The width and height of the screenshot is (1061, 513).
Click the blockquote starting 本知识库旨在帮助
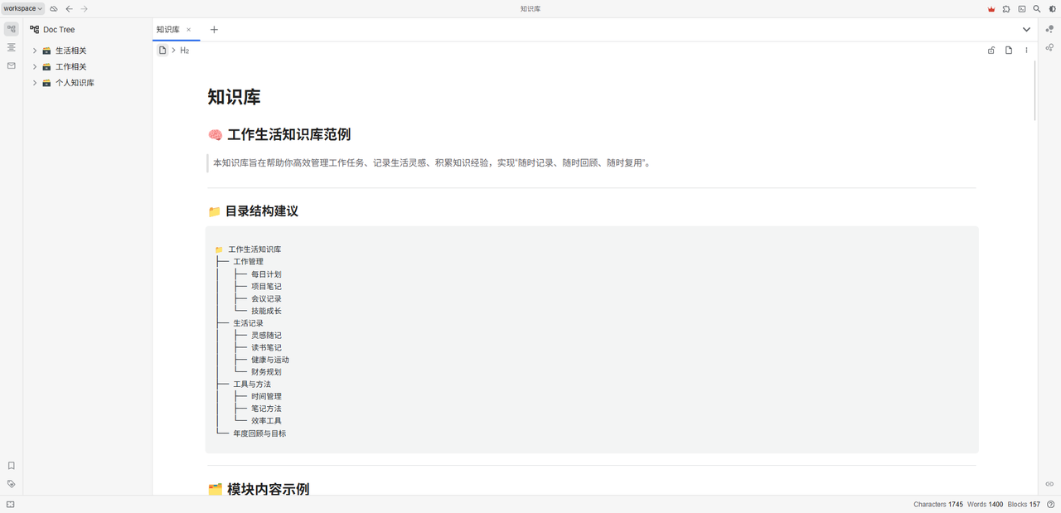(592, 163)
